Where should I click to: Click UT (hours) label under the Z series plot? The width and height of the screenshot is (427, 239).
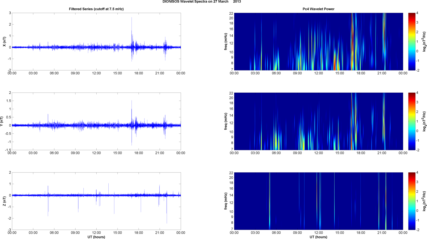pyautogui.click(x=96, y=237)
